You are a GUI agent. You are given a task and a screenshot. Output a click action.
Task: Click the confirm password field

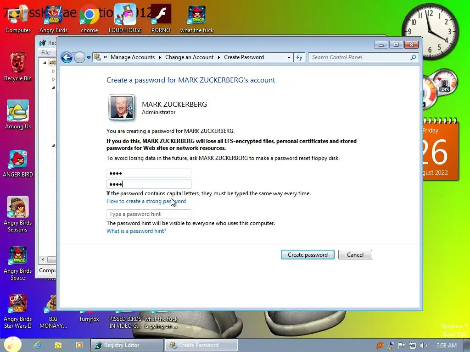pyautogui.click(x=149, y=184)
